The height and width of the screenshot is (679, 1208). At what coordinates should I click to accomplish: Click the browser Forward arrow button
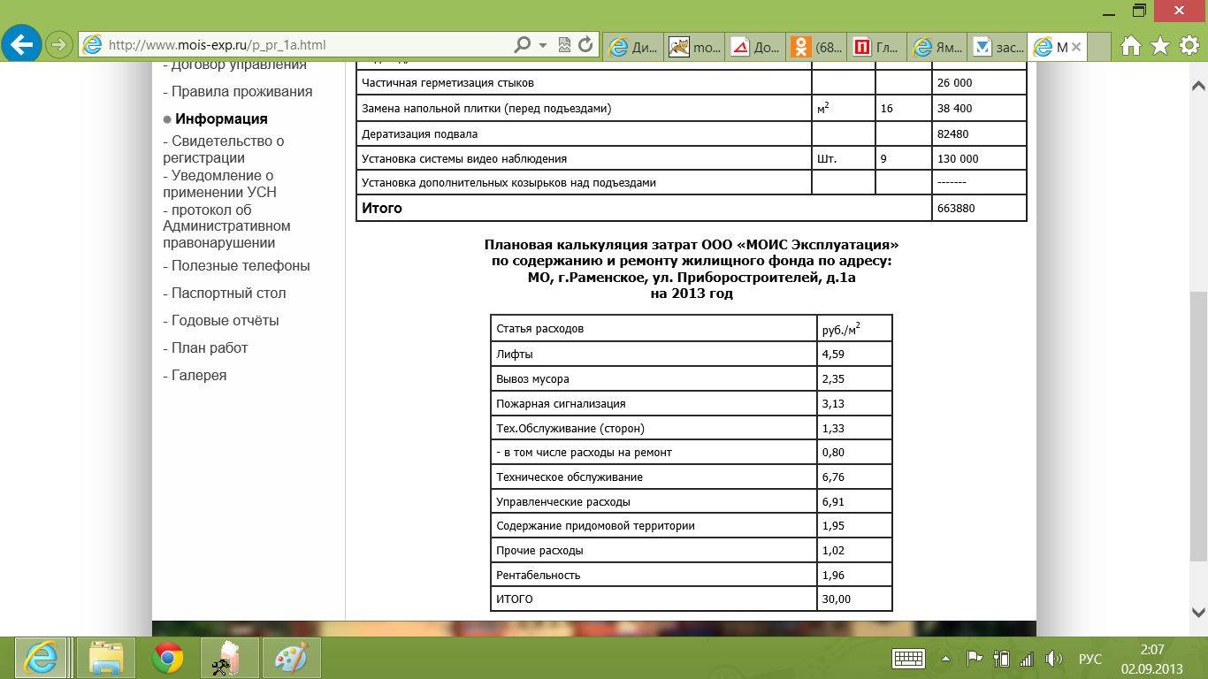[58, 44]
